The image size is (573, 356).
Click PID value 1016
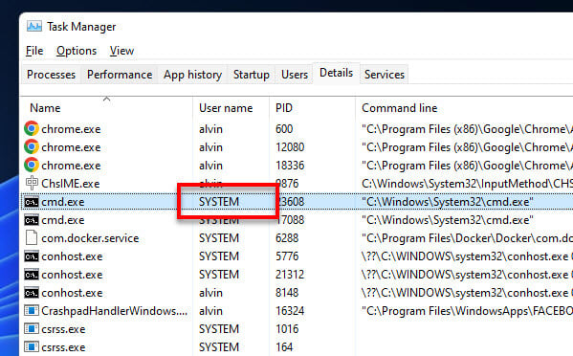pos(287,329)
